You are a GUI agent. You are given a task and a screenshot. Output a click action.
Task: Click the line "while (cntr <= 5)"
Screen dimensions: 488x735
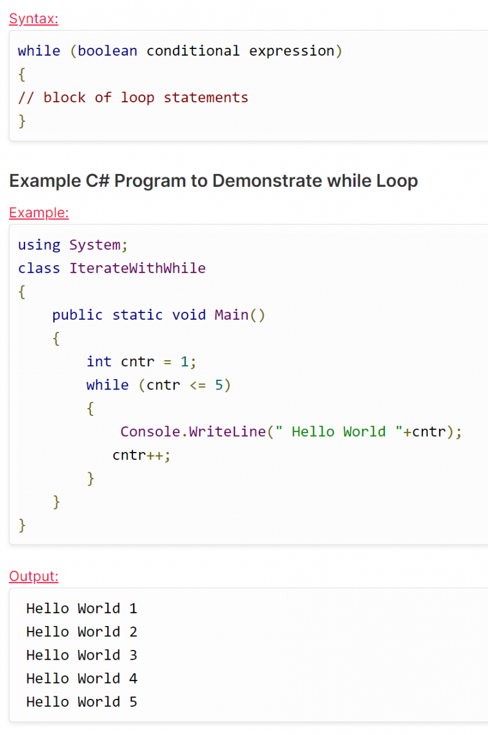point(159,385)
